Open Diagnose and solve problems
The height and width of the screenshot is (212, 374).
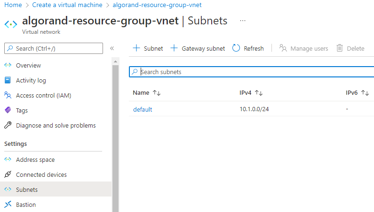[56, 125]
